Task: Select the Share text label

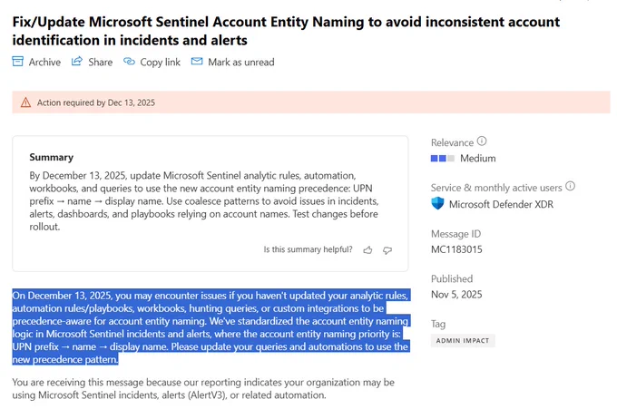Action: 100,62
